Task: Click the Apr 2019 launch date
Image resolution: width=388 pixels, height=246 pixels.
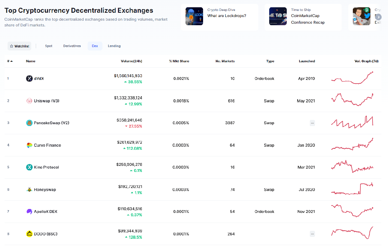Action: coord(306,79)
